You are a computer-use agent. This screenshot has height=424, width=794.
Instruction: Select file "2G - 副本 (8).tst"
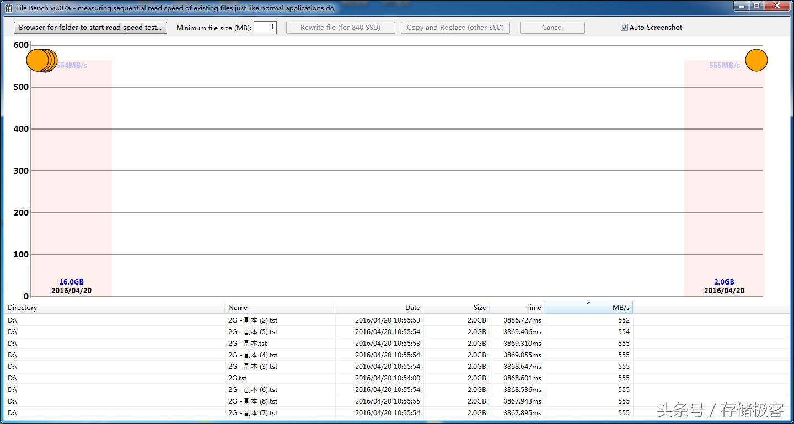(253, 401)
